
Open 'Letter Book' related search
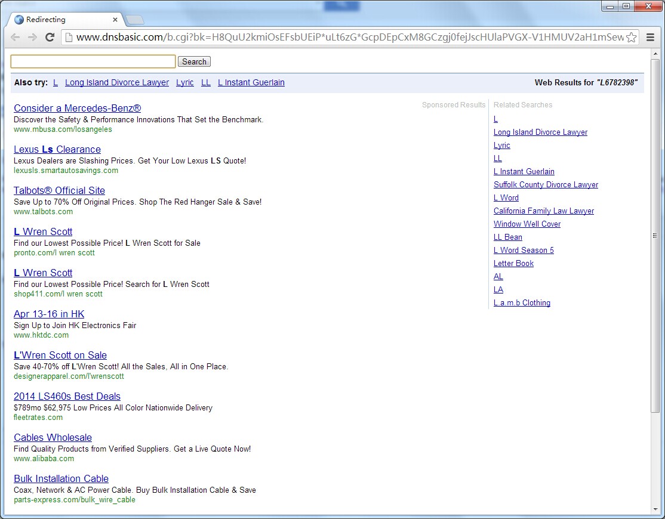[x=513, y=264]
